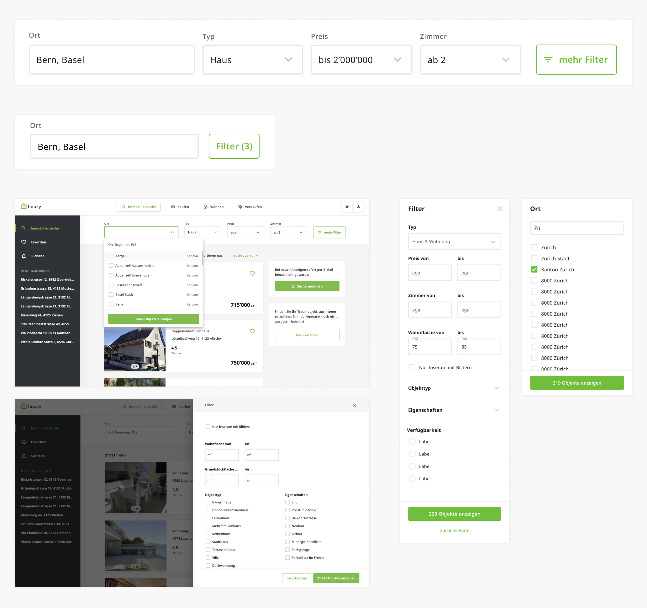
Task: Click the Filter (3) button
Action: pos(234,146)
